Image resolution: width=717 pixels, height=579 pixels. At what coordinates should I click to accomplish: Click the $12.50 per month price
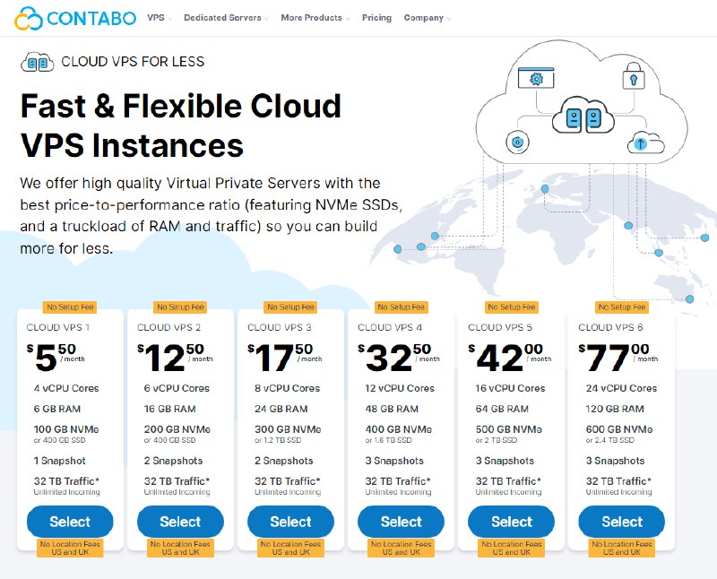tap(175, 358)
